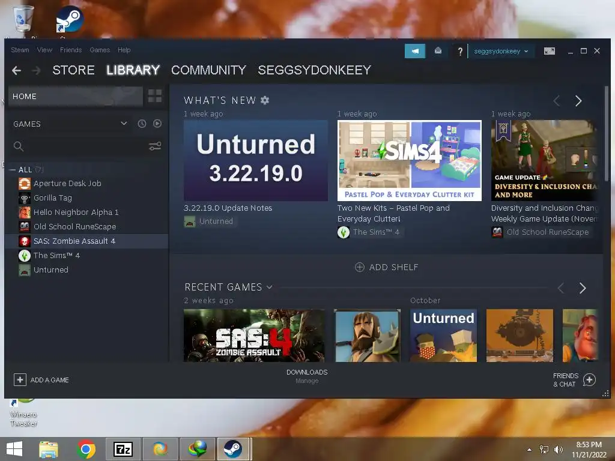Sort by recent activity clock icon

pos(142,124)
